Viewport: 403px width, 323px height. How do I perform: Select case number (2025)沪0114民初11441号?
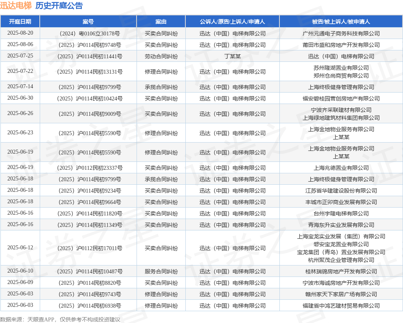click(x=88, y=56)
